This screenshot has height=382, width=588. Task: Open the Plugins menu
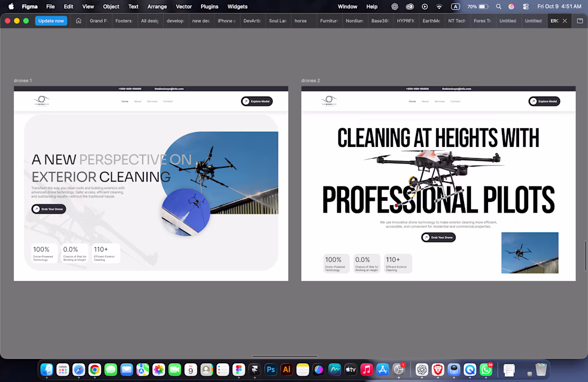tap(209, 6)
